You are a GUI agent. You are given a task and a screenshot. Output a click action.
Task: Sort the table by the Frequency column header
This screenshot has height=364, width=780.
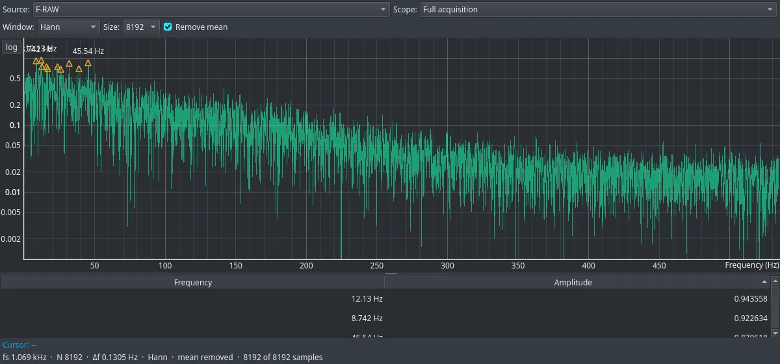coord(192,282)
